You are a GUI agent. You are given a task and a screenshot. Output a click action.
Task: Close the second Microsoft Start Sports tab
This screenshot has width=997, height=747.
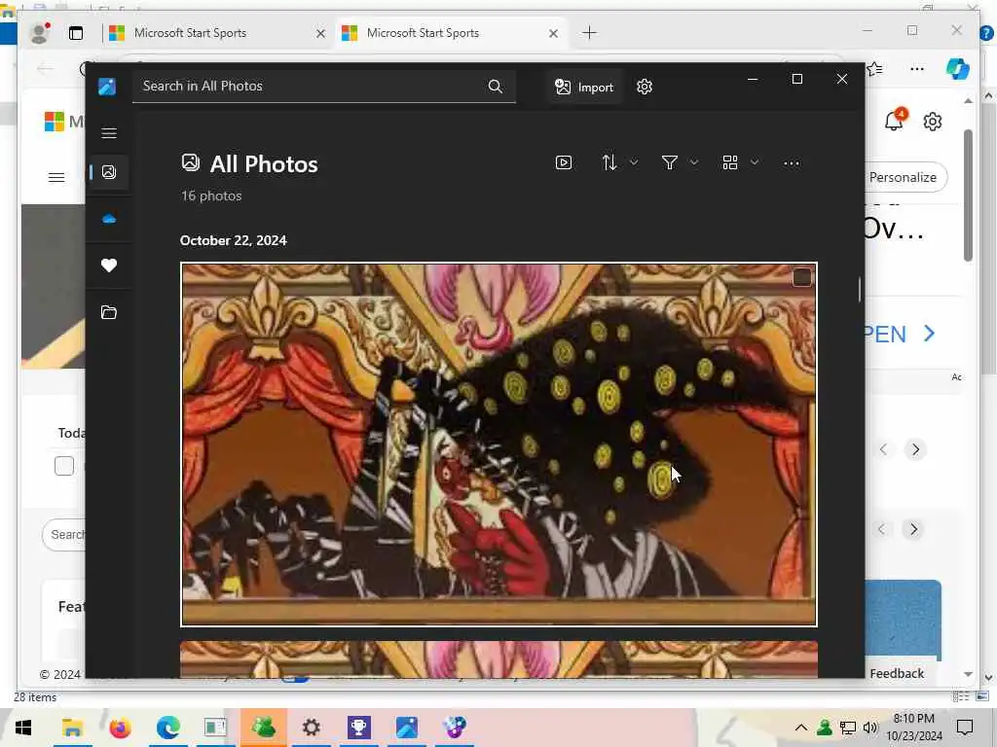(553, 34)
